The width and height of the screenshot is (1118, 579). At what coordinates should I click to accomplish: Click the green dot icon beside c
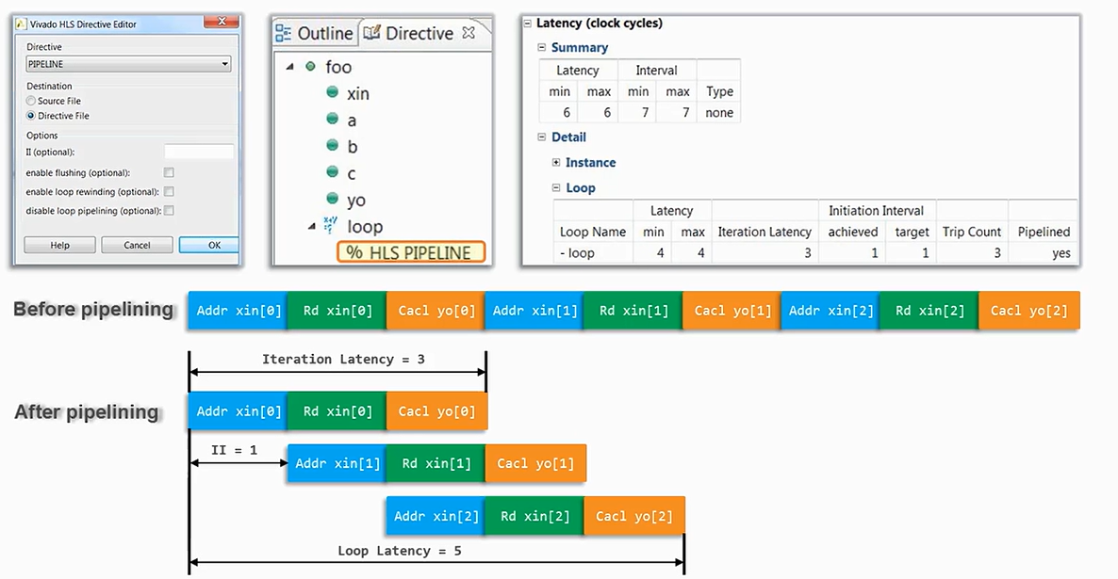(332, 171)
